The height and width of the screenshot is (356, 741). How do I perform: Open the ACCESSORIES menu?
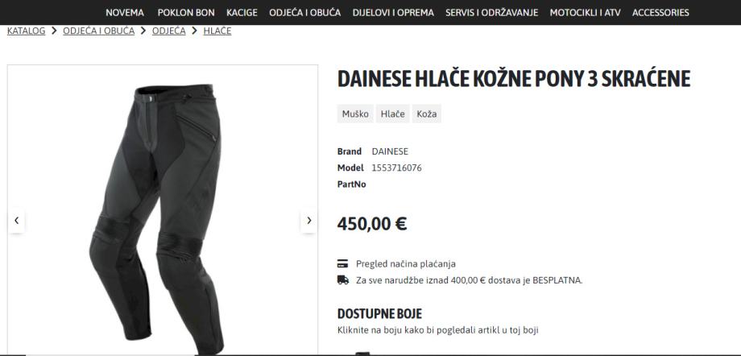(660, 13)
